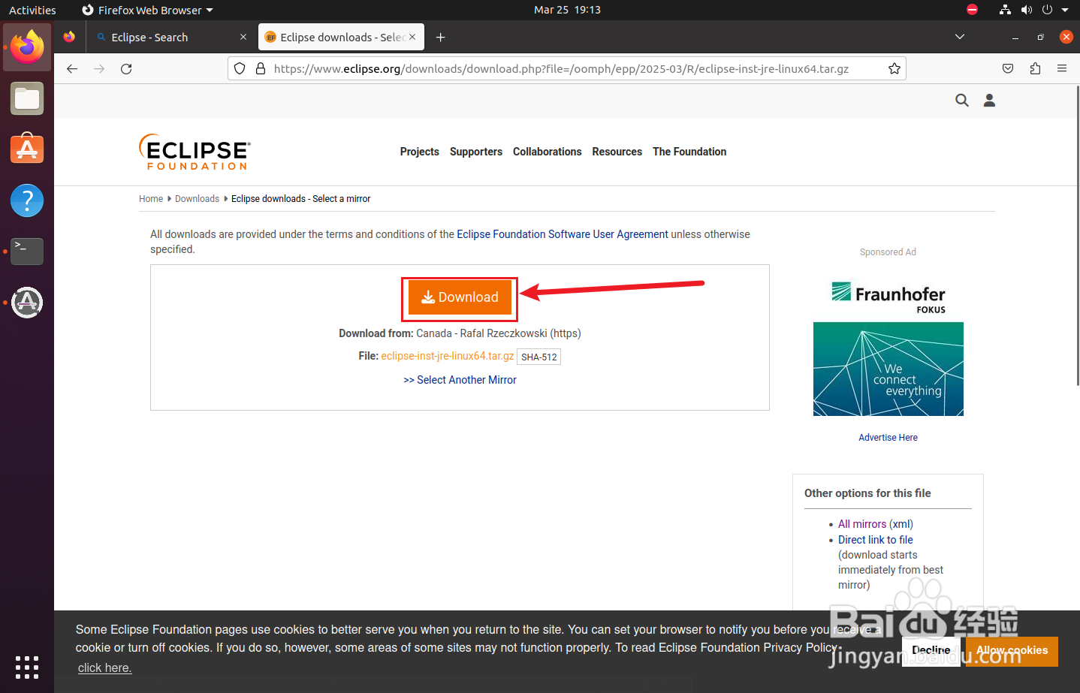Open the cookie policy click here link
This screenshot has width=1080, height=693.
point(105,668)
